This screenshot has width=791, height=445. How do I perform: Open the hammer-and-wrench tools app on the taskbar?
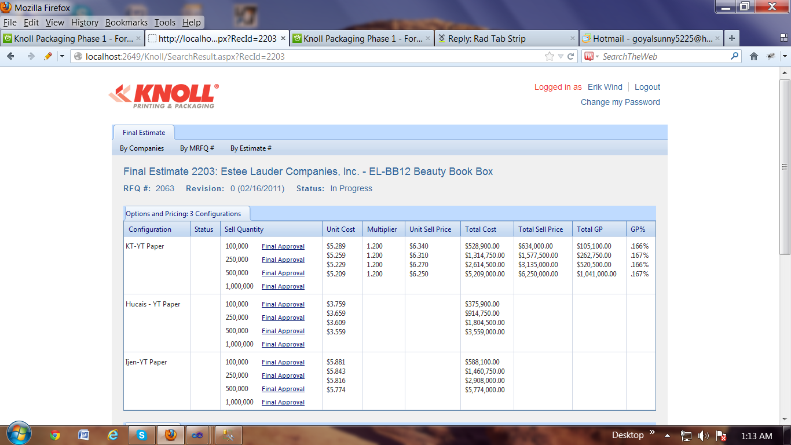click(x=228, y=435)
